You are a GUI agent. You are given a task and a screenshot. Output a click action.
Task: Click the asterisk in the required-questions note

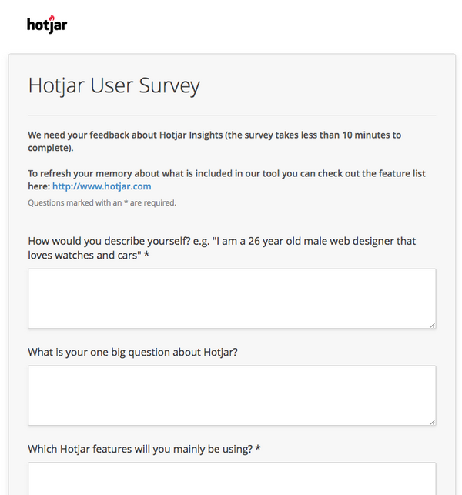click(126, 202)
